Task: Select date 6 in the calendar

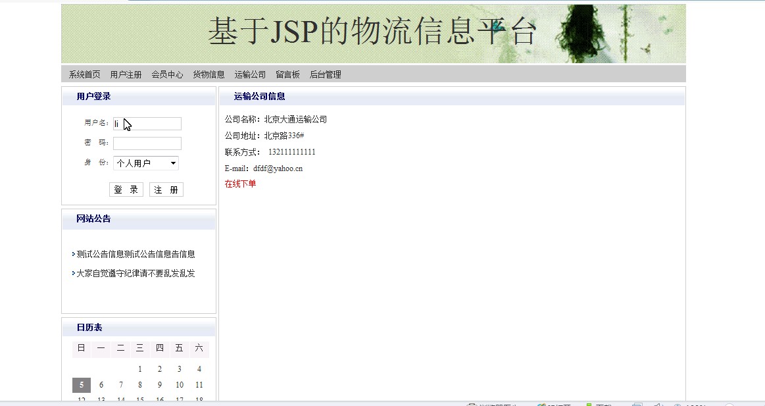Action: click(x=101, y=385)
